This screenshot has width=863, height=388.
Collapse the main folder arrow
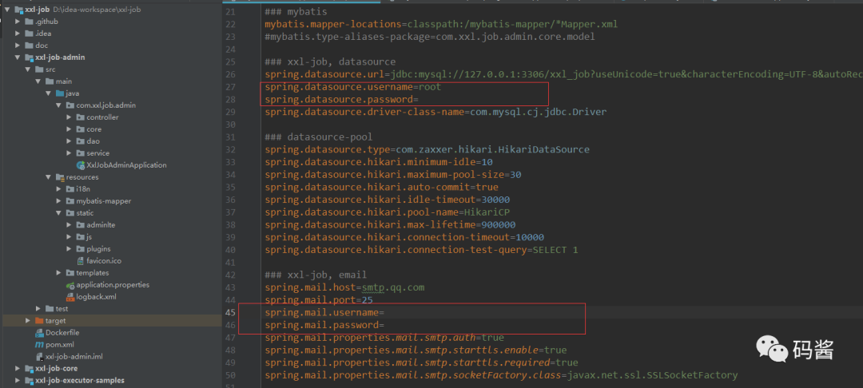point(38,81)
